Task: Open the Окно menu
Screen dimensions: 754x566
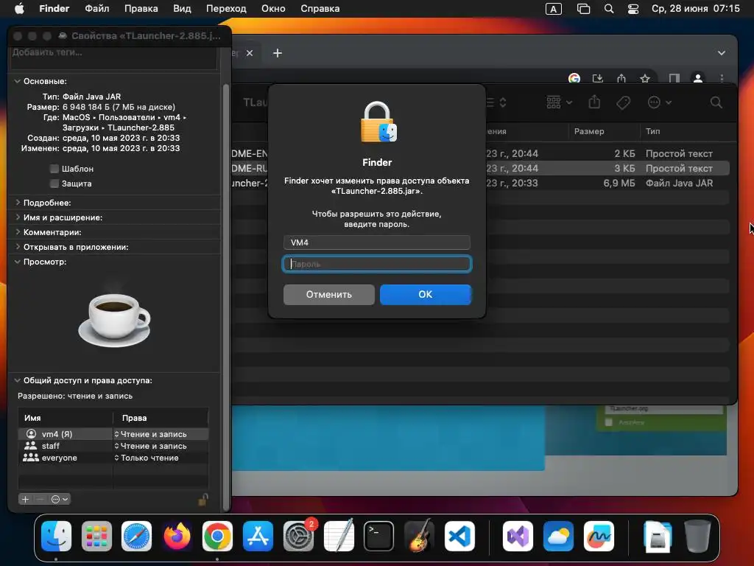Action: tap(273, 9)
